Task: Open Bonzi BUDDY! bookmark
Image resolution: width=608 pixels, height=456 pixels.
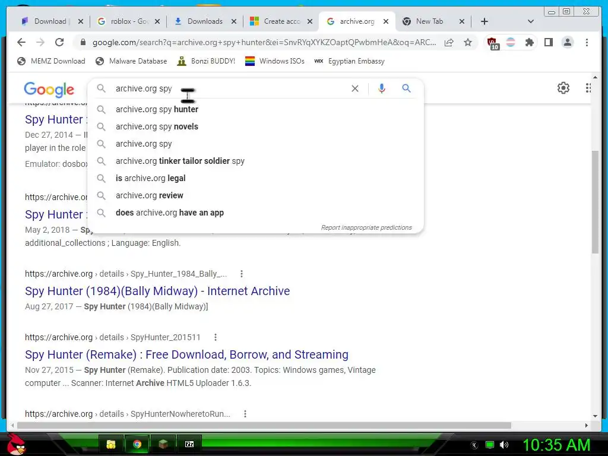Action: tap(206, 61)
